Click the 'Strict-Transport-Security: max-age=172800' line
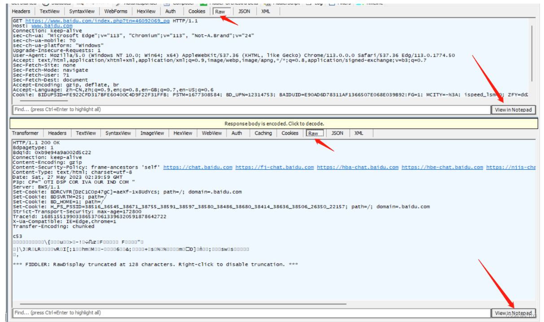The image size is (544, 322). [77, 212]
